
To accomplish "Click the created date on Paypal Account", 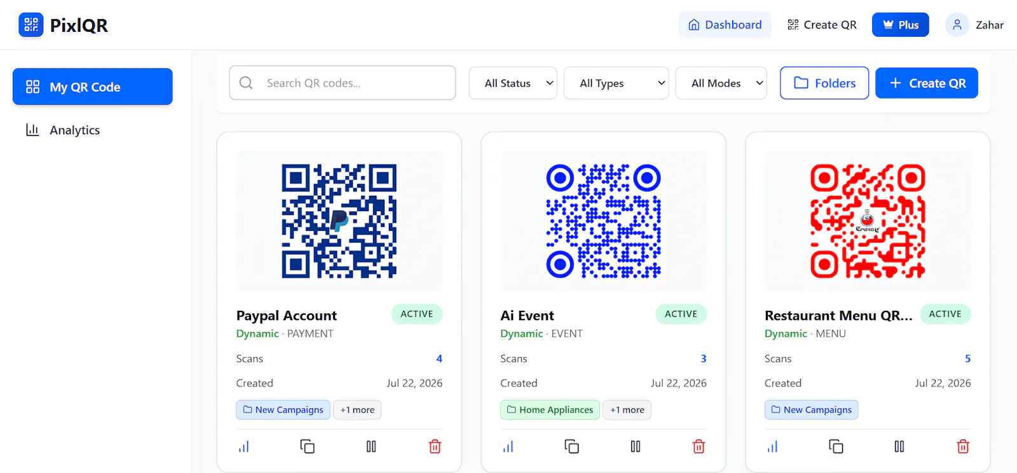I will pyautogui.click(x=414, y=383).
